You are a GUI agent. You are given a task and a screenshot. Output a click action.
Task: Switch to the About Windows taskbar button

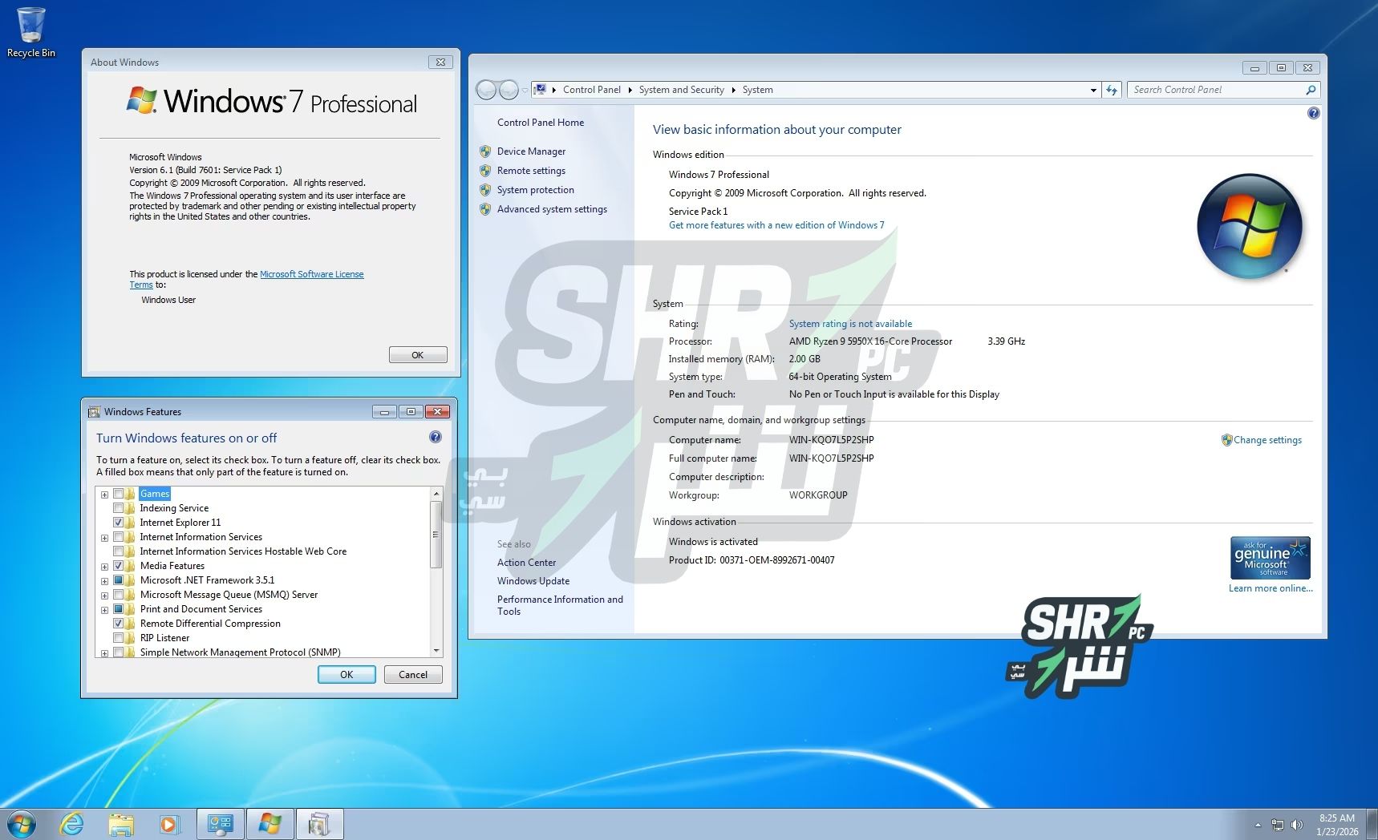click(x=270, y=824)
